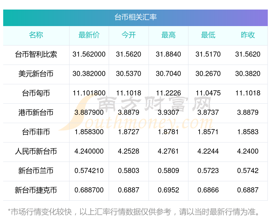This screenshot has height=222, width=271.
Task: Click the 今开 column header
Action: 128,35
